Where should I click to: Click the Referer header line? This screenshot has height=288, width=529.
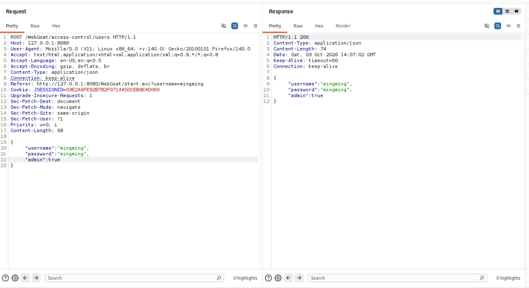[106, 84]
